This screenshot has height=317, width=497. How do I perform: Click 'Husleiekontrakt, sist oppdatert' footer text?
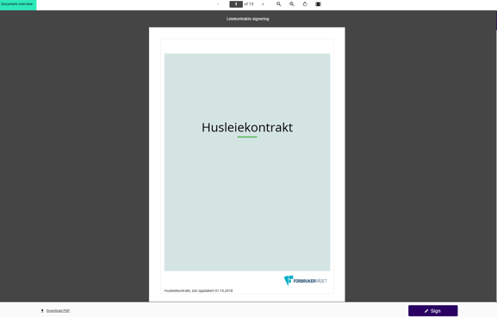point(198,290)
